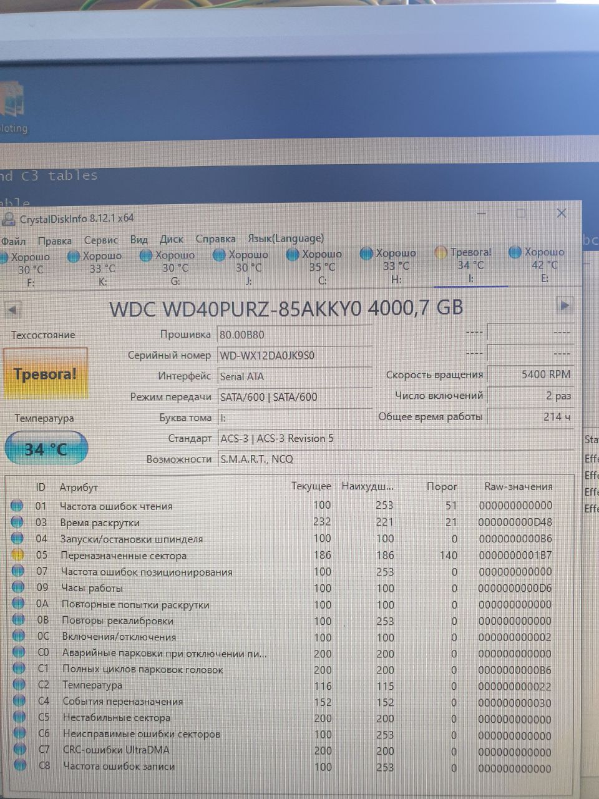
Task: Click status icon of C8 Частота ошибок записи
Action: click(20, 766)
